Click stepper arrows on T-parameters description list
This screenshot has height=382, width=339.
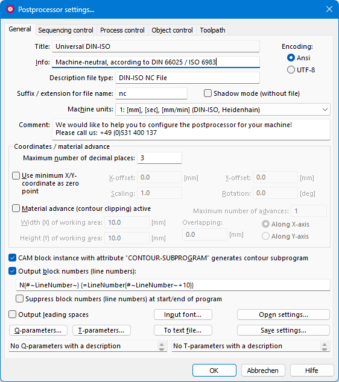[324, 346]
